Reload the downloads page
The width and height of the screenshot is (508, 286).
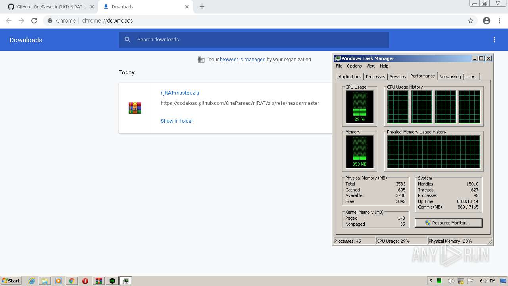click(34, 21)
